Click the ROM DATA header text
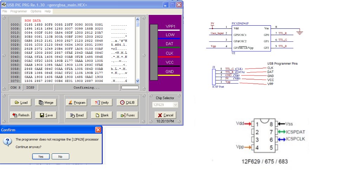 [33, 20]
